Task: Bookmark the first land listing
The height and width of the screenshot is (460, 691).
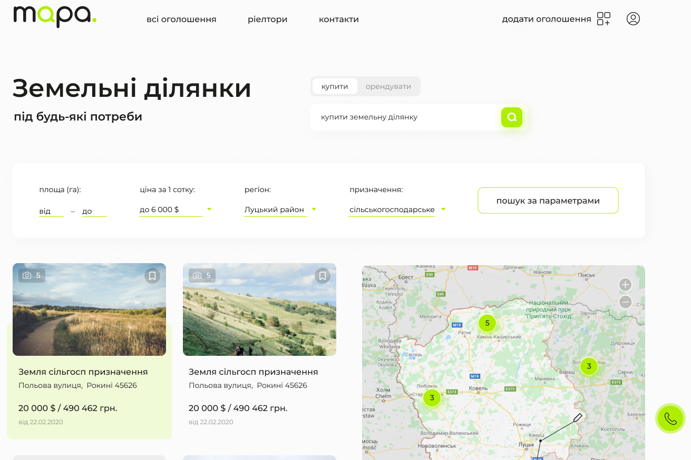Action: (x=152, y=276)
